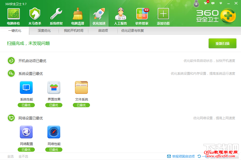Screen dimensions: 241x160
Task: Click 已最优 badge under 界面效果
Action: [54, 105]
